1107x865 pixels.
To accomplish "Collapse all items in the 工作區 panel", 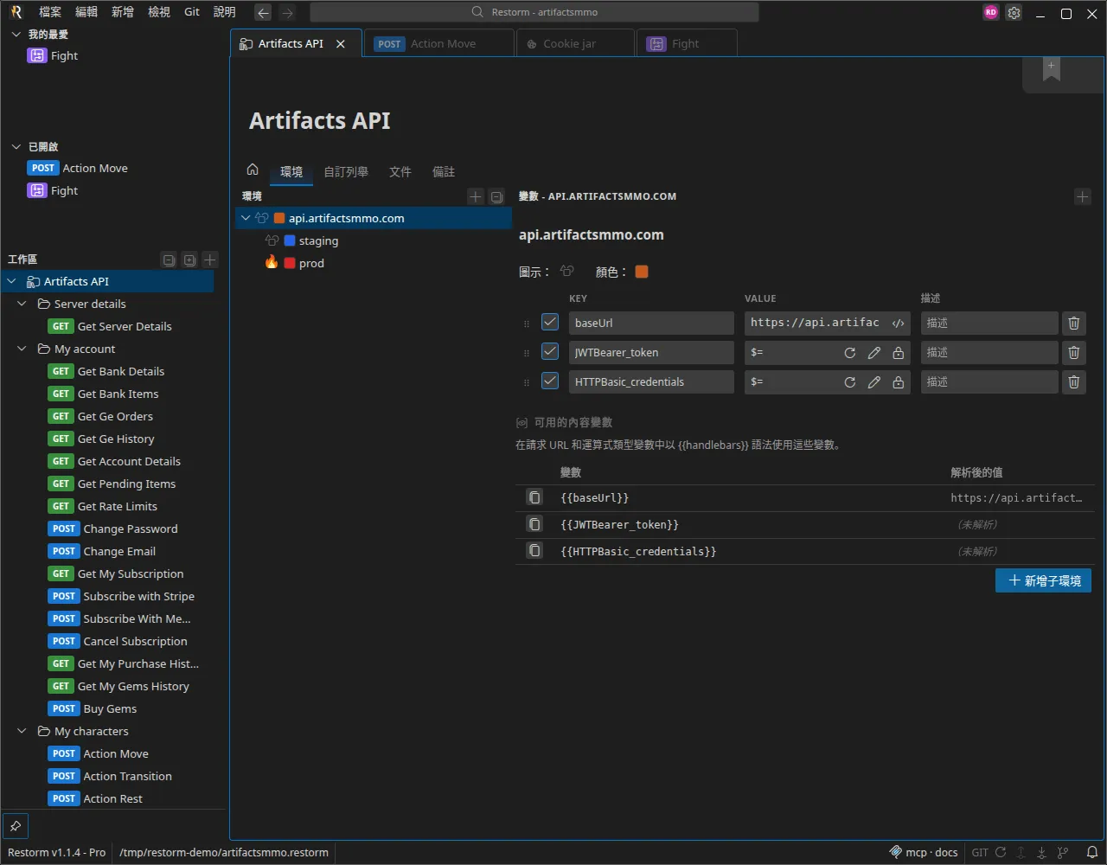I will click(169, 259).
